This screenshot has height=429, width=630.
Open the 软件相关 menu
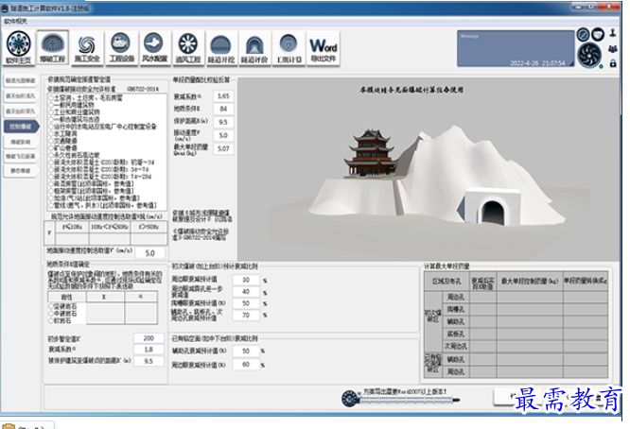pos(15,21)
